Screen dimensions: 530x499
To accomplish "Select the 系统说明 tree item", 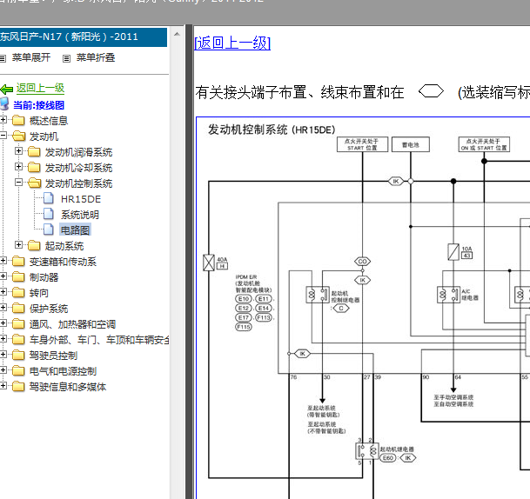I will [x=80, y=215].
